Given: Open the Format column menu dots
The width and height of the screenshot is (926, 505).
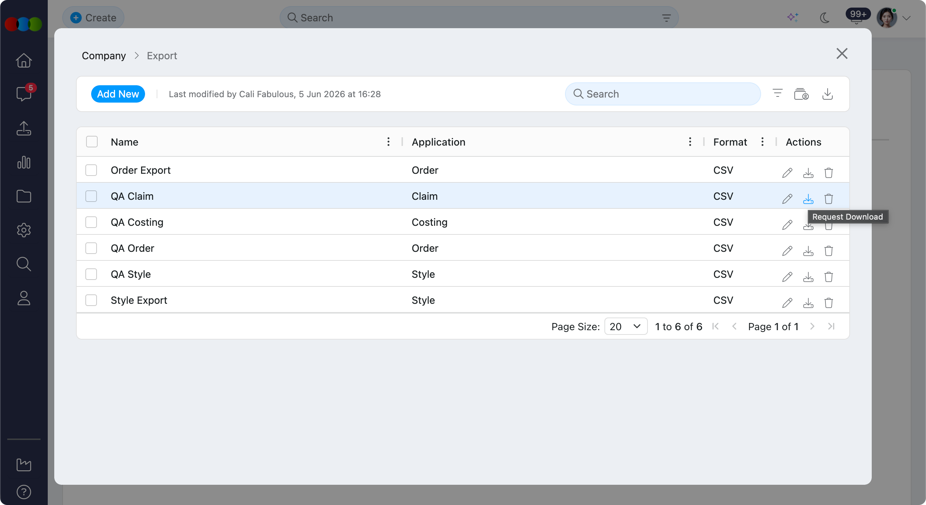Looking at the screenshot, I should point(763,142).
